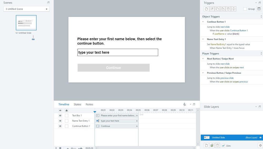Switch to the Timeline tab

pos(64,104)
